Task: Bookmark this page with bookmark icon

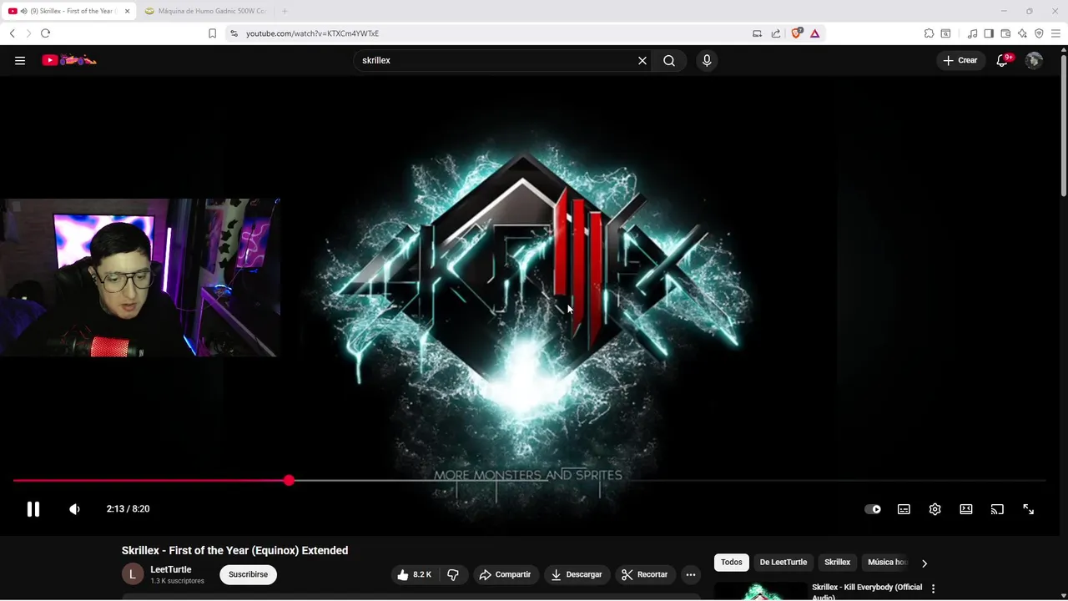Action: tap(212, 33)
